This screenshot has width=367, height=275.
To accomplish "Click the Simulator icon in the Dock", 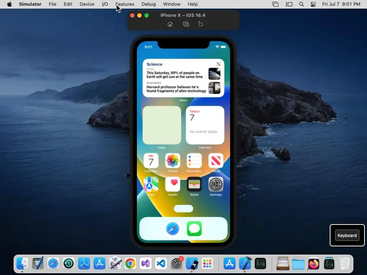I will coord(192,264).
